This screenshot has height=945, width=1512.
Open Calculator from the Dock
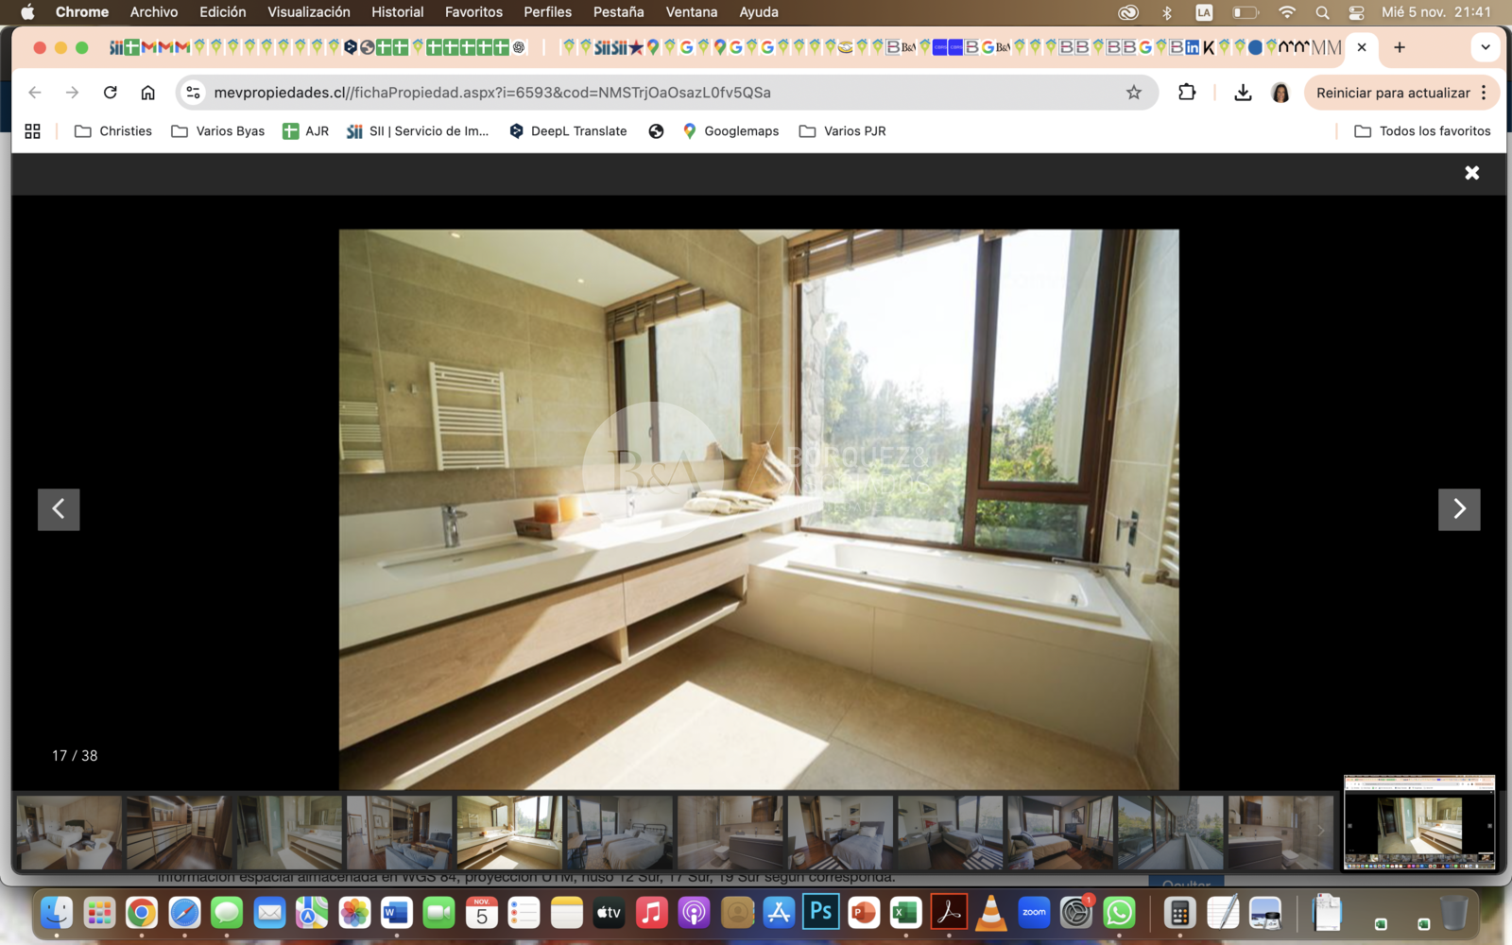click(x=1179, y=913)
